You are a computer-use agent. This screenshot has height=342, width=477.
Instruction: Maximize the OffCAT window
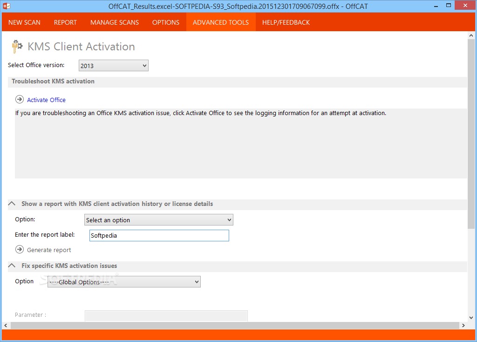(x=449, y=6)
